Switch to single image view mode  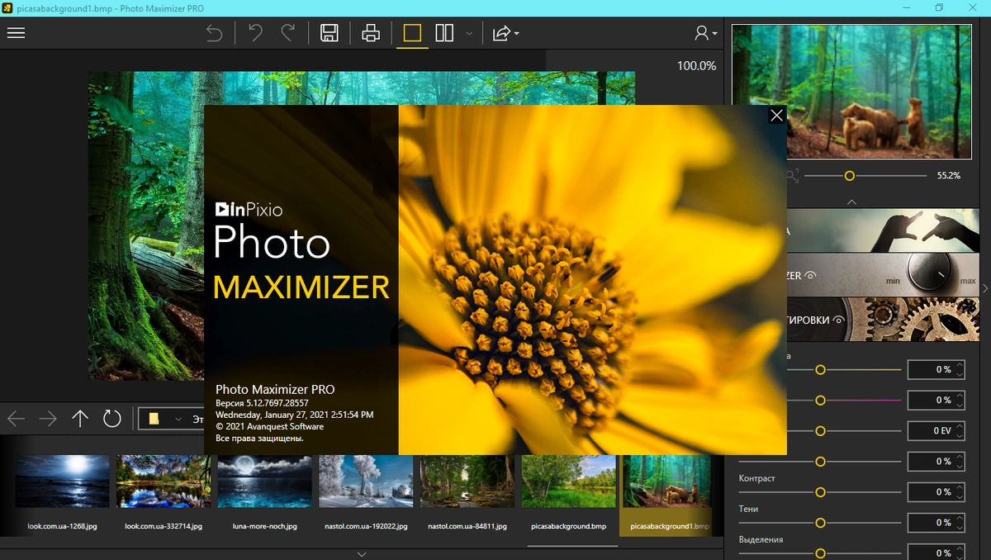(x=412, y=33)
